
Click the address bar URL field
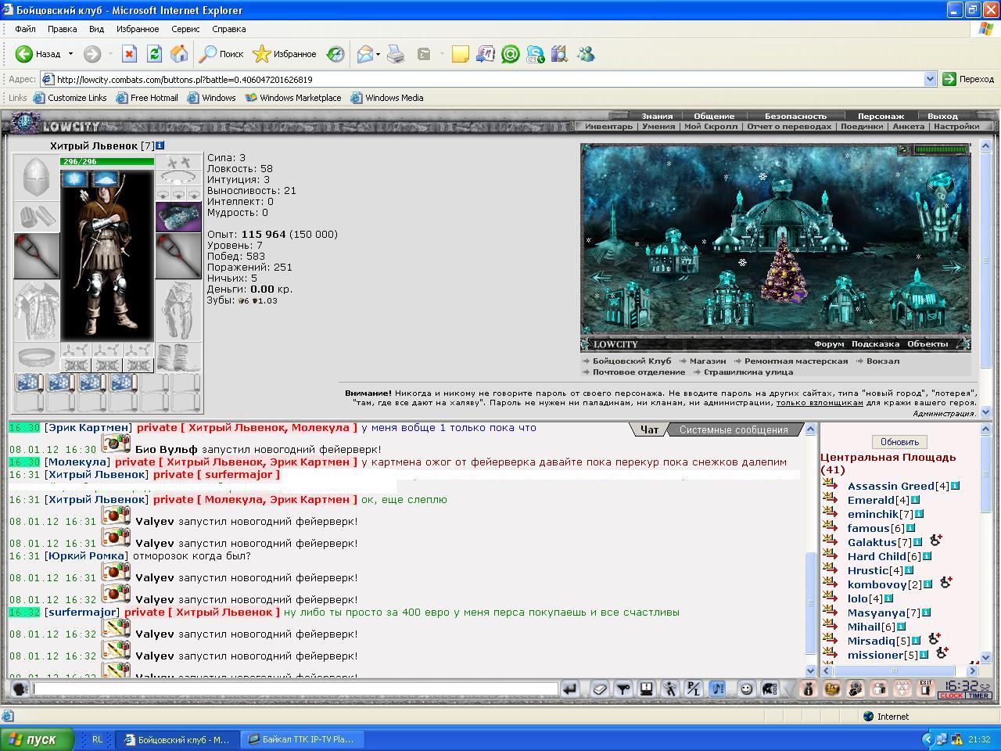pyautogui.click(x=489, y=79)
